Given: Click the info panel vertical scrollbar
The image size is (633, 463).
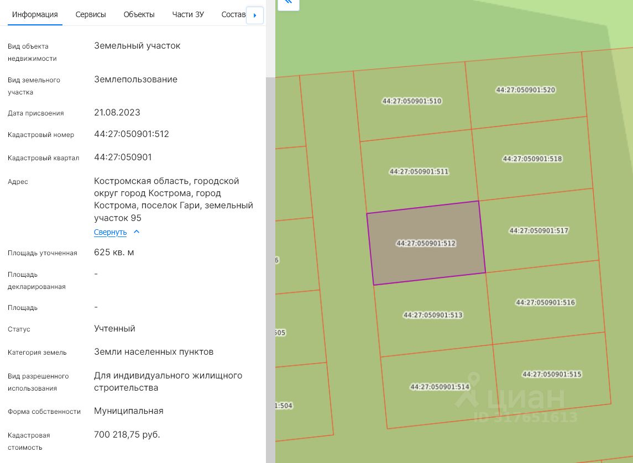Looking at the screenshot, I should [x=270, y=270].
